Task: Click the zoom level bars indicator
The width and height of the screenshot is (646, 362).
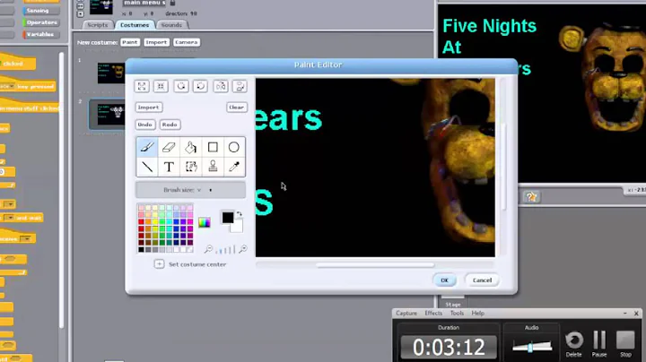Action: pyautogui.click(x=225, y=249)
